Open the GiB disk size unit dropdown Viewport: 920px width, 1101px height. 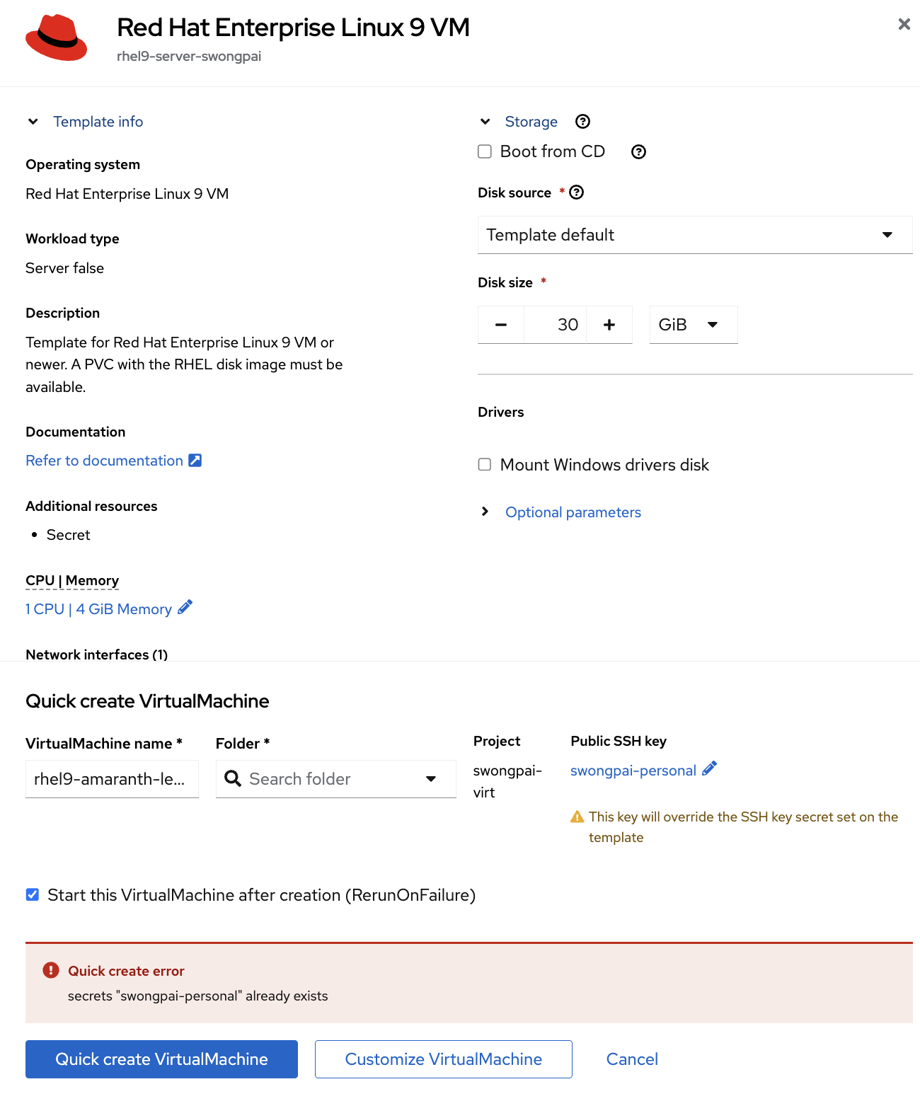point(693,325)
